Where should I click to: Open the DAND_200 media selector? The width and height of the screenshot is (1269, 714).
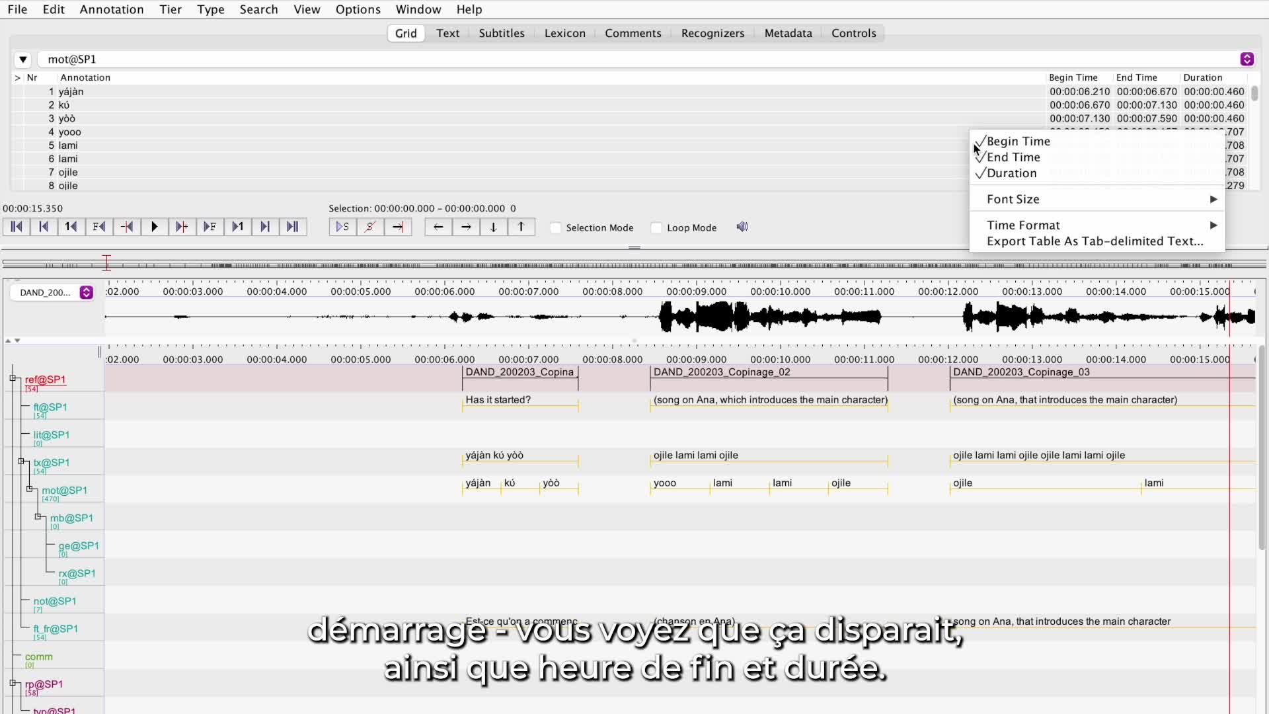[x=86, y=293]
